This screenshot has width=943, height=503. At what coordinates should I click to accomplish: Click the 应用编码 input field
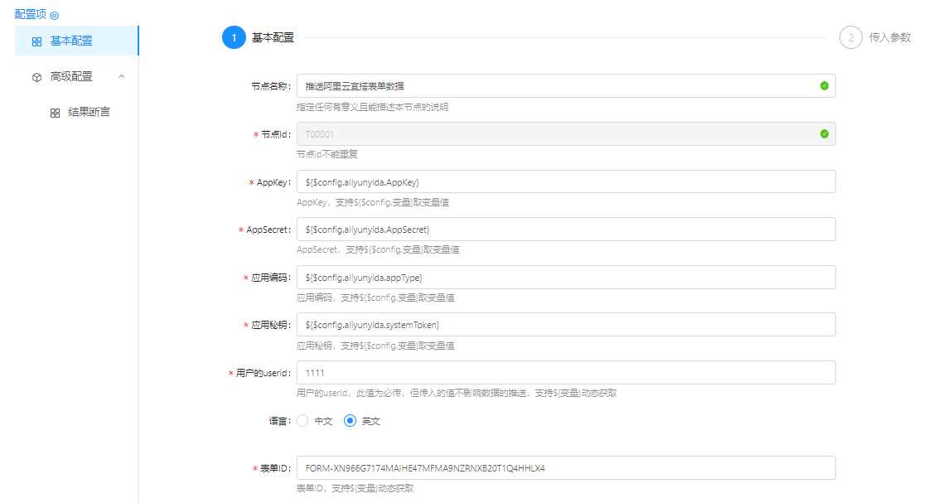565,277
